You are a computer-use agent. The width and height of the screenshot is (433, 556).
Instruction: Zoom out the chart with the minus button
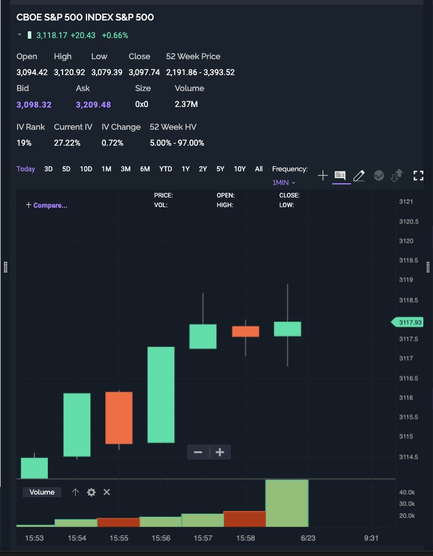click(198, 452)
